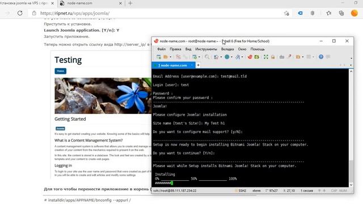
Task: Open browser Favorites star icon
Action: click(x=329, y=13)
